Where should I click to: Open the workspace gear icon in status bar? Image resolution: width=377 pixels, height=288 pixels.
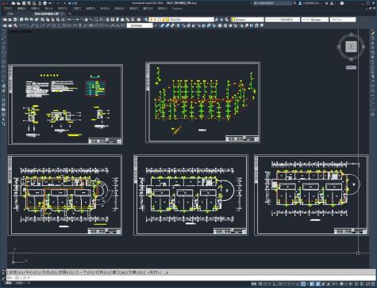(x=341, y=284)
